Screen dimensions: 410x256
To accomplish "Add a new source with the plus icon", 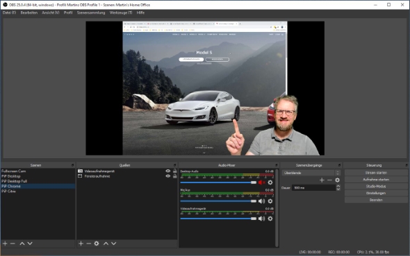I will tap(81, 244).
